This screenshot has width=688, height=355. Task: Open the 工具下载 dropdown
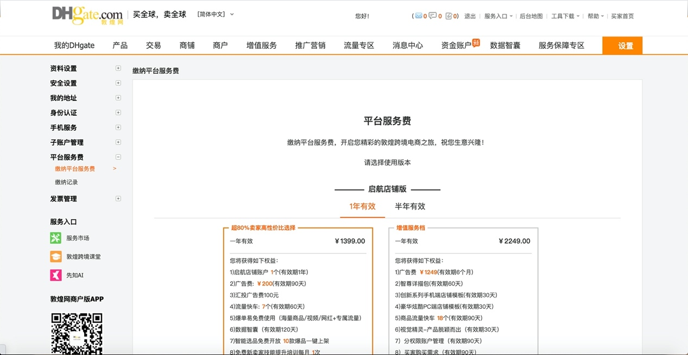(x=565, y=16)
